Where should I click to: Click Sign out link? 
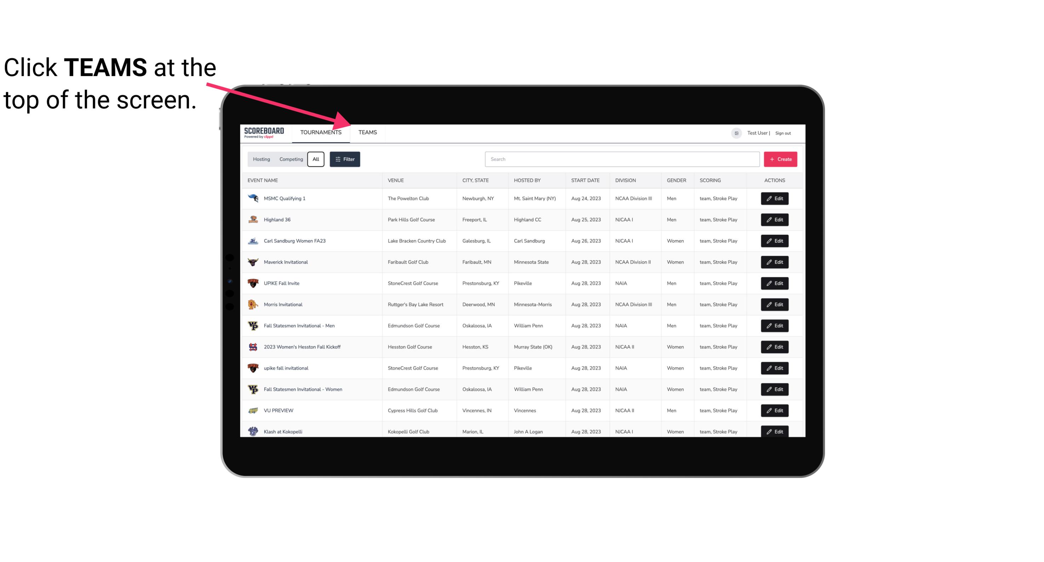pos(784,133)
